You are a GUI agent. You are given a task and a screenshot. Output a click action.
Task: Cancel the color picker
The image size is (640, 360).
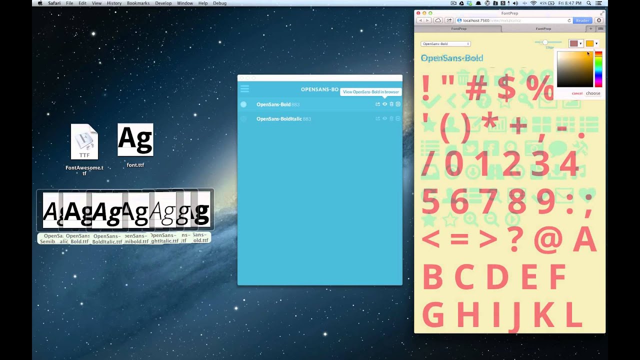pyautogui.click(x=577, y=93)
